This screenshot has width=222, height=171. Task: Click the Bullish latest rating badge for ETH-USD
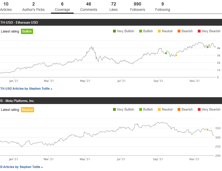(27, 31)
